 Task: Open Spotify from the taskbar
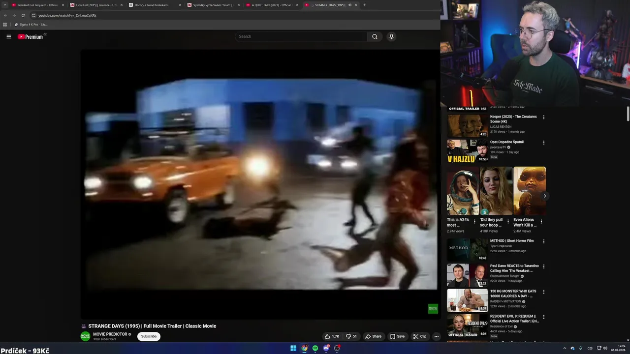coord(315,348)
